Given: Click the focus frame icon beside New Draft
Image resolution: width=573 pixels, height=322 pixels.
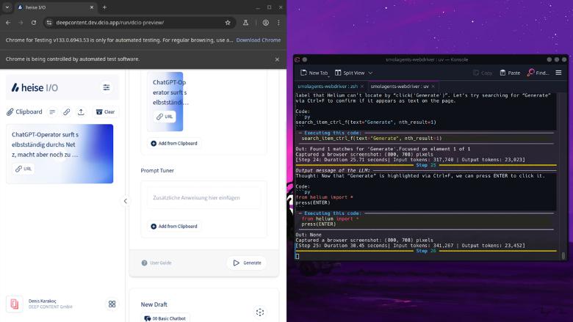Looking at the screenshot, I should 259,312.
